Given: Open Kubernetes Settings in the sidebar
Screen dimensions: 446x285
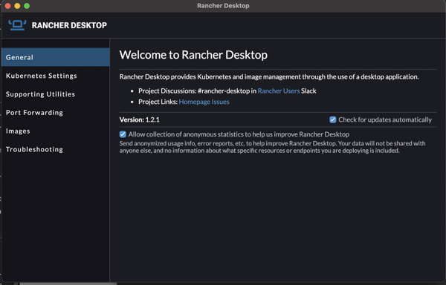Looking at the screenshot, I should tap(56, 76).
